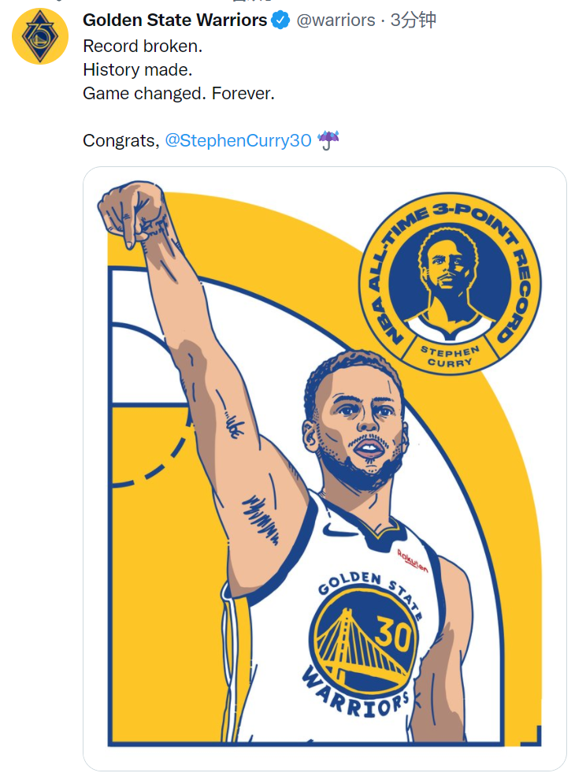Click the raised pointing hand in the illustration

pyautogui.click(x=134, y=211)
